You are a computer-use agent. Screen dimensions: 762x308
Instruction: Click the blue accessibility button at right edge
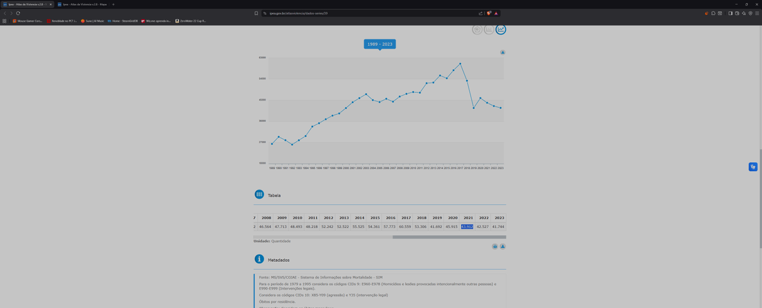[x=752, y=167]
